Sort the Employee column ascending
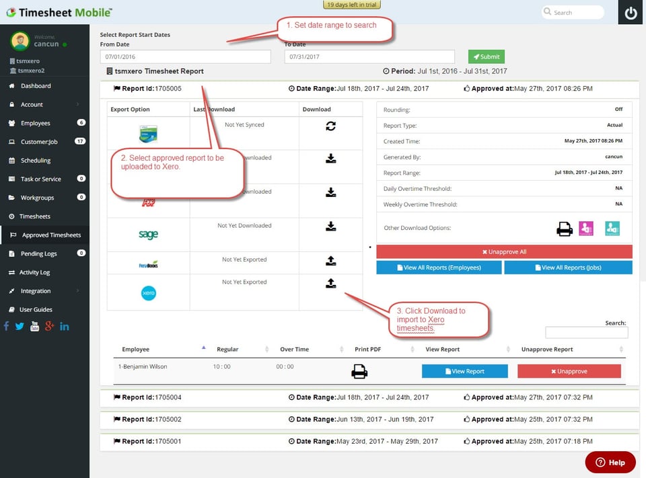The height and width of the screenshot is (478, 646). (204, 346)
